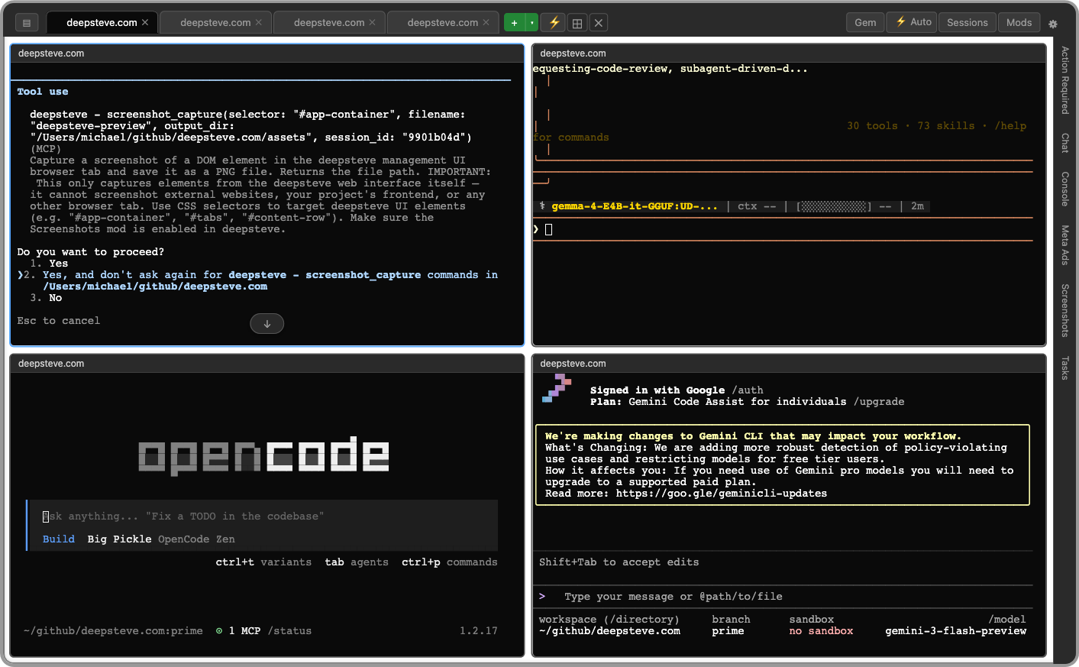Open the Screenshots side panel
This screenshot has width=1079, height=667.
[1065, 310]
